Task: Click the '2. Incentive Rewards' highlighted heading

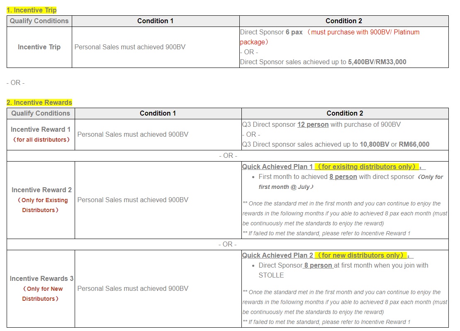Action: [39, 102]
